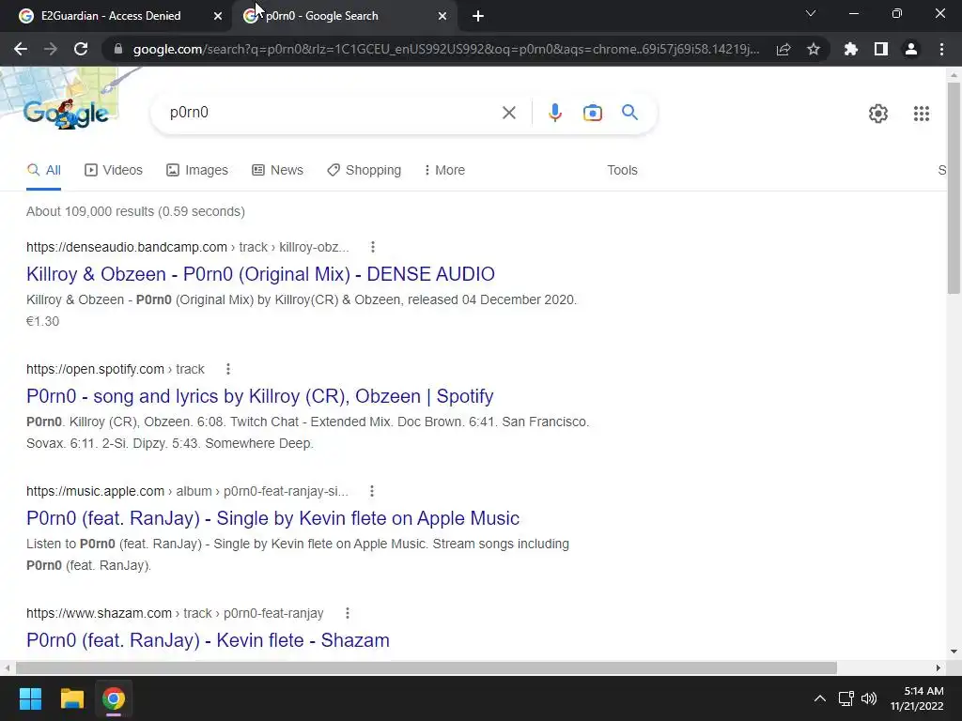Open network status in system tray
The width and height of the screenshot is (962, 721).
click(846, 698)
